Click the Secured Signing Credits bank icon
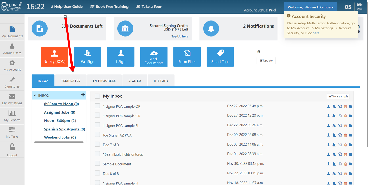The height and width of the screenshot is (185, 368). (x=125, y=29)
